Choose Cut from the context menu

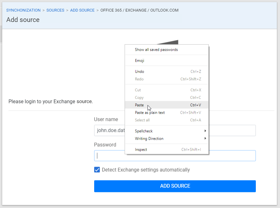coord(167,90)
